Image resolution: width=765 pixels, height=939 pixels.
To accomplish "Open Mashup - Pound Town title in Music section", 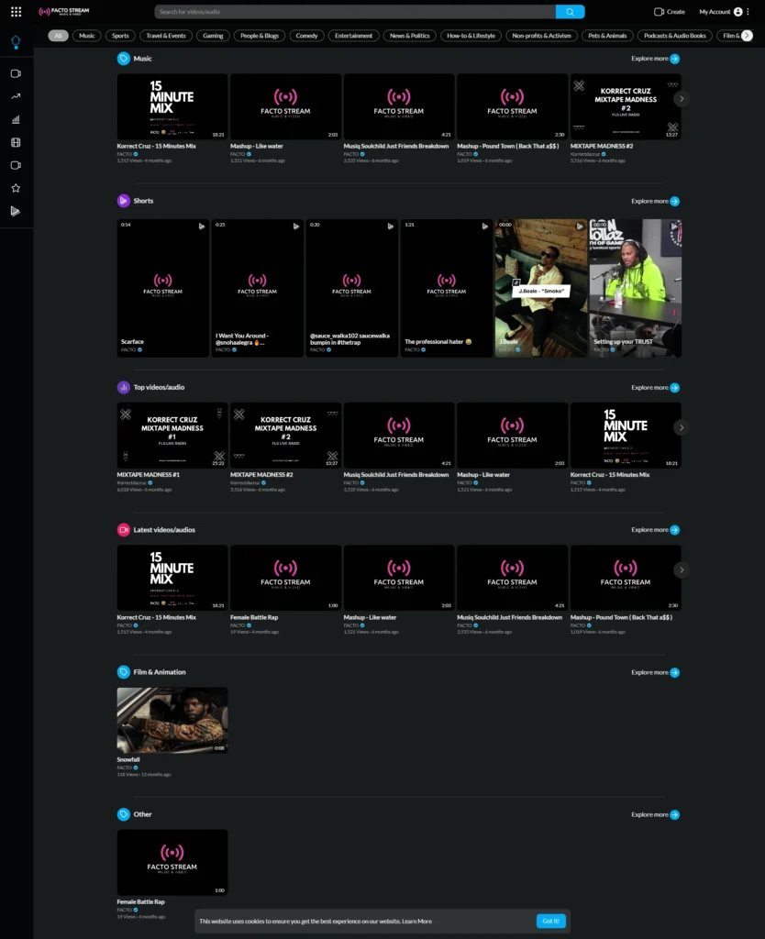I will [x=508, y=146].
